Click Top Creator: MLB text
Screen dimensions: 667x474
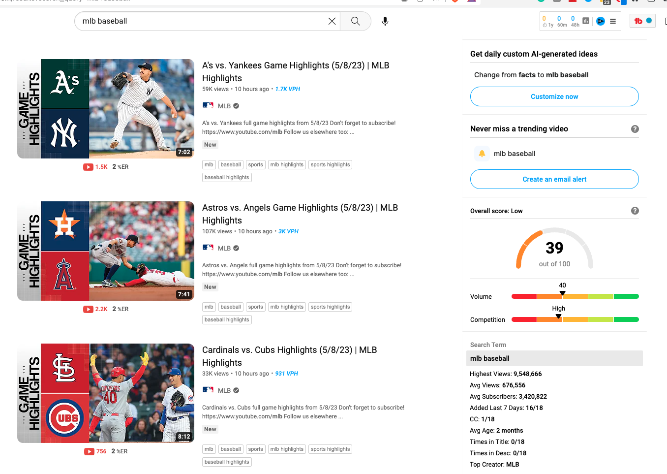(494, 465)
